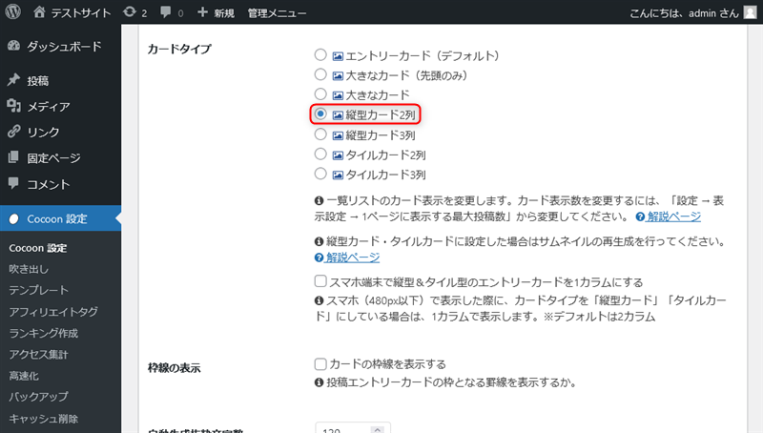
Task: Click 新規 text in admin bar
Action: tap(224, 13)
